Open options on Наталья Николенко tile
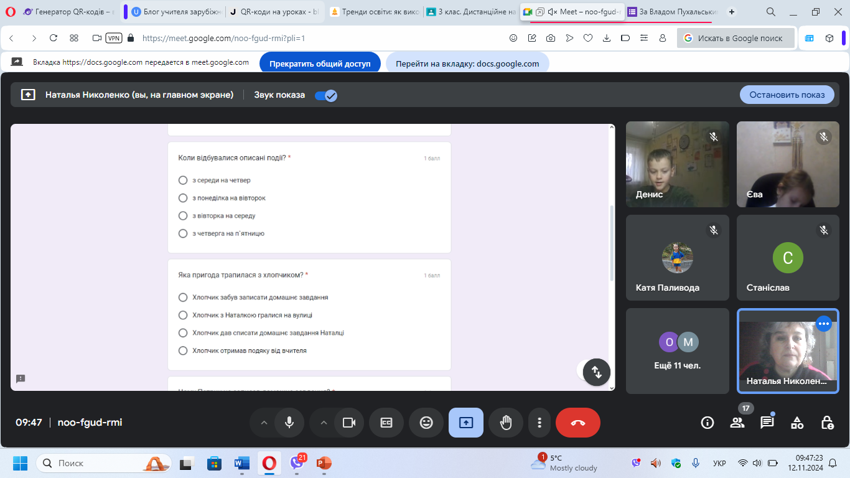Image resolution: width=850 pixels, height=478 pixels. (x=824, y=324)
